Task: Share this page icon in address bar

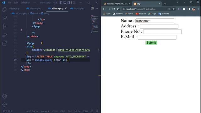Action: [169, 9]
